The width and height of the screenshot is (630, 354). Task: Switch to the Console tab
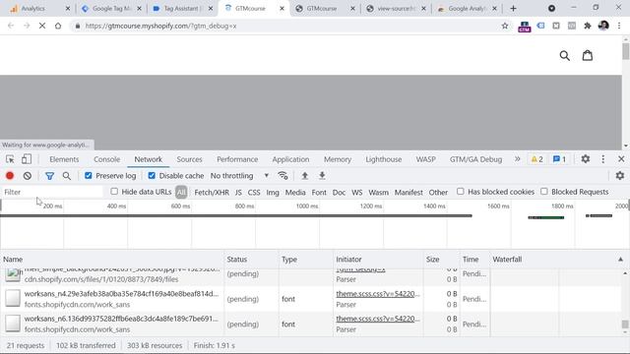coord(107,159)
